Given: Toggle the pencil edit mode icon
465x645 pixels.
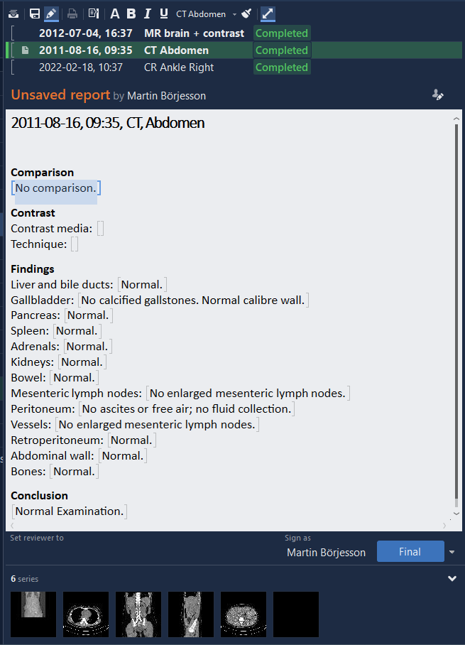Looking at the screenshot, I should [x=51, y=13].
